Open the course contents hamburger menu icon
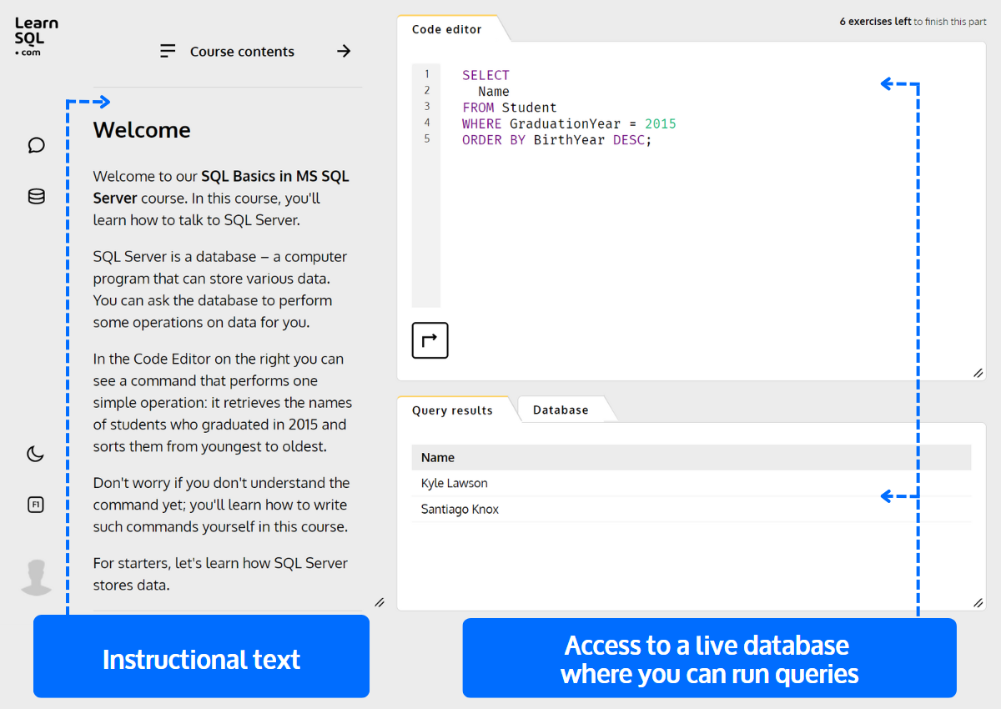Image resolution: width=1001 pixels, height=709 pixels. (168, 51)
